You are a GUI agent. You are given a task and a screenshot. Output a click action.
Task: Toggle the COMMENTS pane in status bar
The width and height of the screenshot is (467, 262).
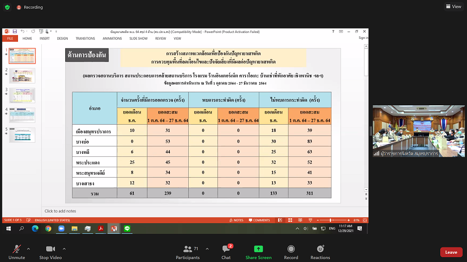click(259, 220)
